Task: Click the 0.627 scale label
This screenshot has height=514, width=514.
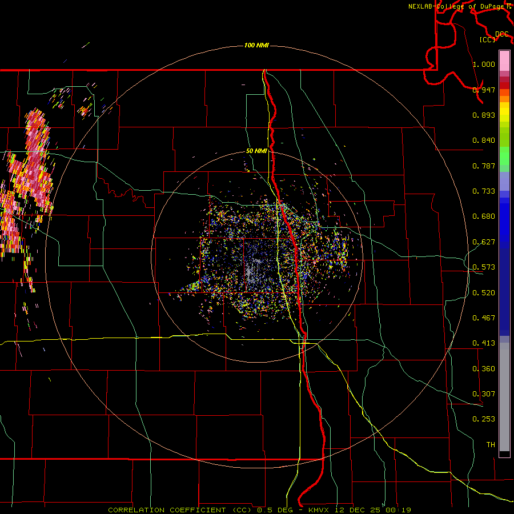Action: 484,242
